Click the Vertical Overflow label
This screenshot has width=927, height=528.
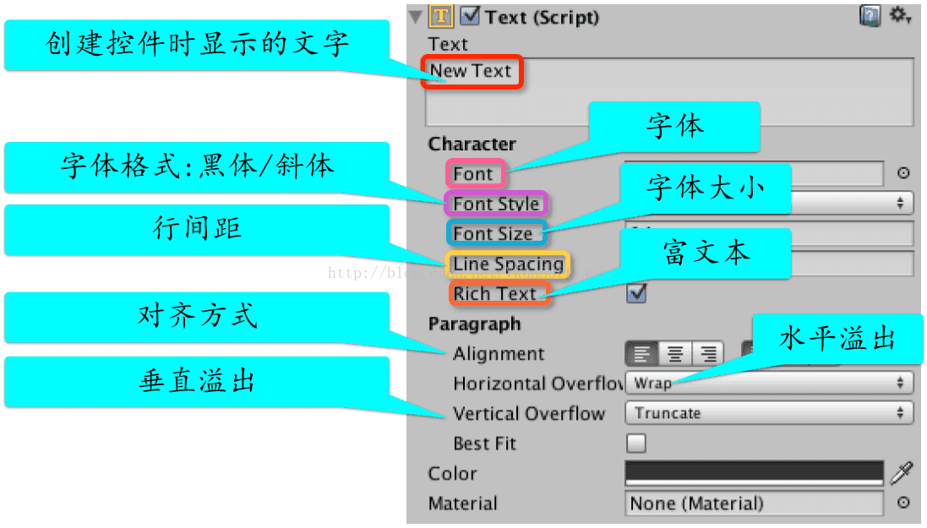coord(529,413)
